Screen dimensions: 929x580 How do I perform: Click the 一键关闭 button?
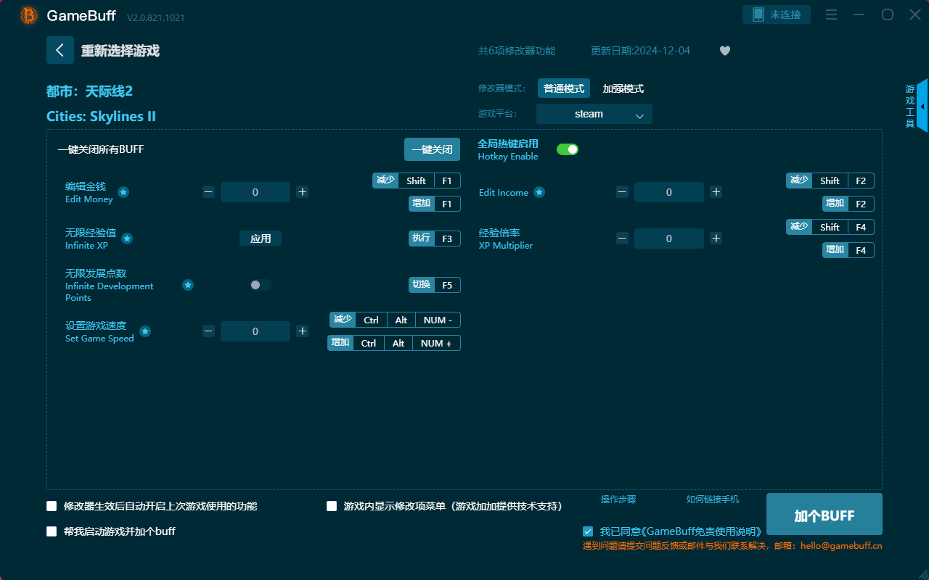pyautogui.click(x=433, y=149)
